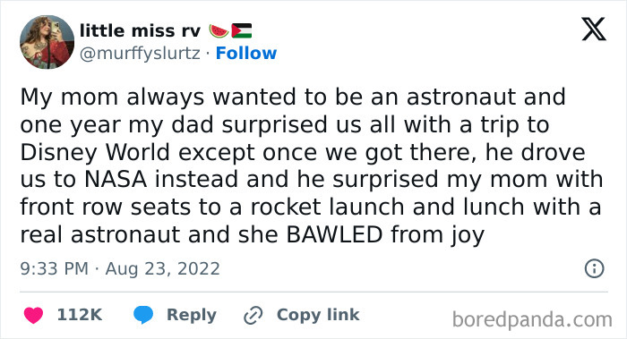Click the boredpanda.com watermark
This screenshot has height=339, width=627.
532,320
